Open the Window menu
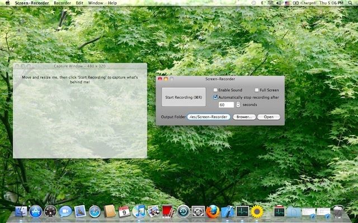This screenshot has width=358, height=223. (96, 3)
